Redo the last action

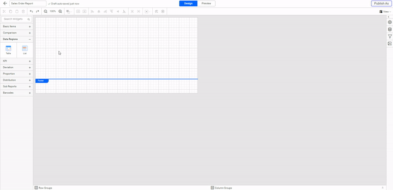pyautogui.click(x=38, y=11)
